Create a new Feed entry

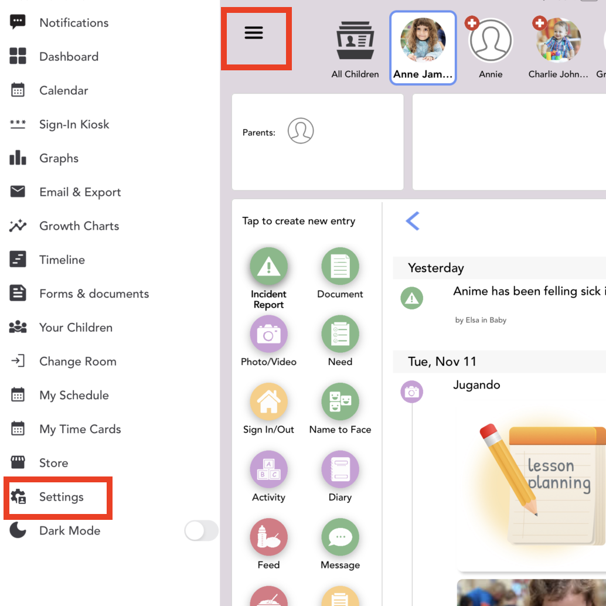click(268, 544)
